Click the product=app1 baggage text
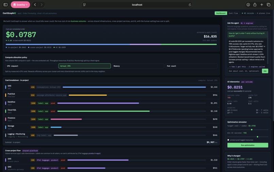This screenshot has height=172, width=274. pyautogui.click(x=95, y=153)
